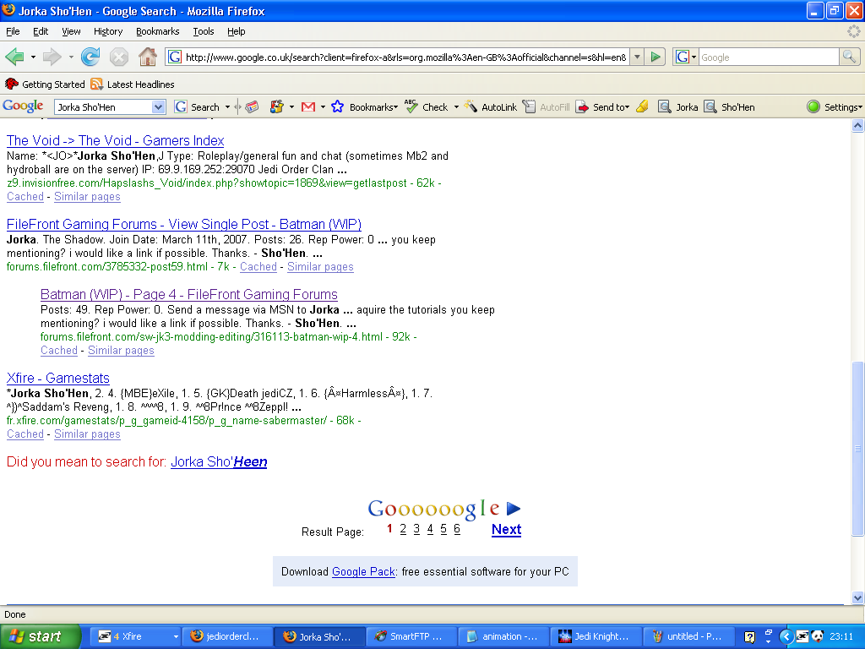This screenshot has height=649, width=865.
Task: Open the Check button dropdown arrow
Action: 456,107
